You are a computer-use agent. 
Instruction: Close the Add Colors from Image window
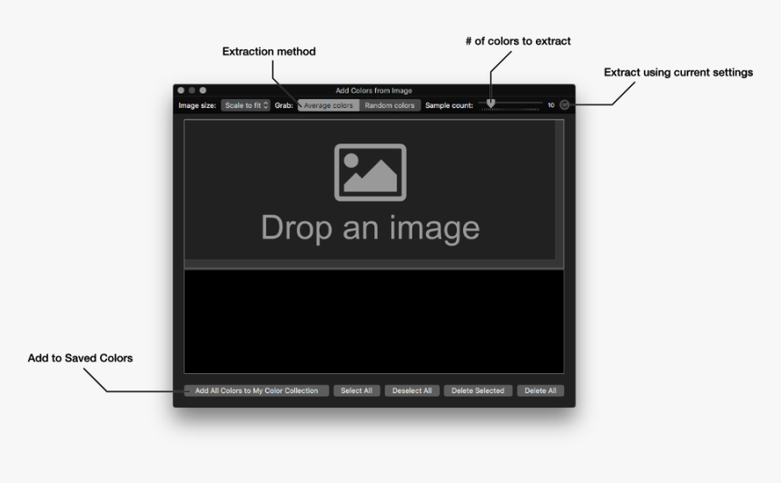181,90
